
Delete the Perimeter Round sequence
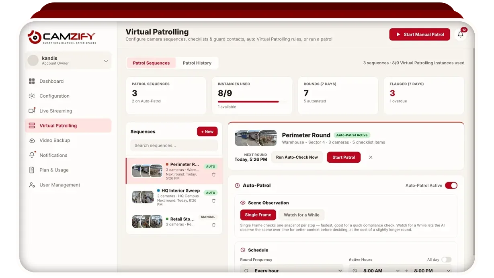pos(214,175)
